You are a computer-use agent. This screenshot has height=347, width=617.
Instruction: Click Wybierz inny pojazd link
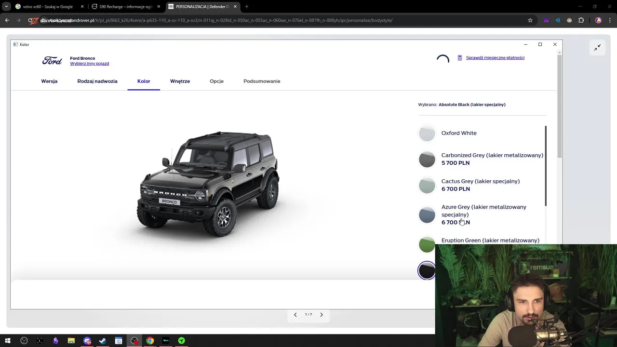89,64
